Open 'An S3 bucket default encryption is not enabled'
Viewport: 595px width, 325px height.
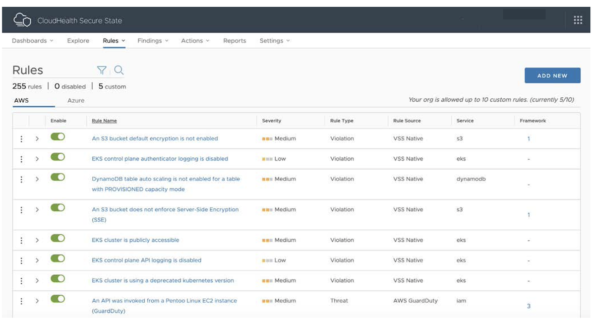click(155, 138)
